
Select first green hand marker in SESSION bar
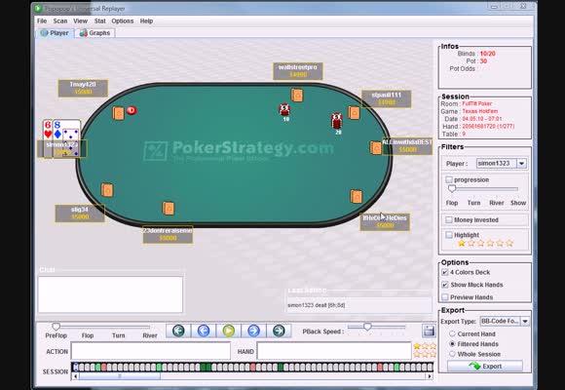point(98,368)
